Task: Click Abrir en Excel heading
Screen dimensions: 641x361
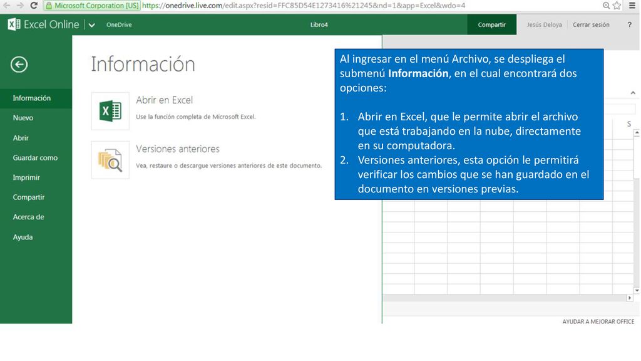Action: [x=165, y=100]
